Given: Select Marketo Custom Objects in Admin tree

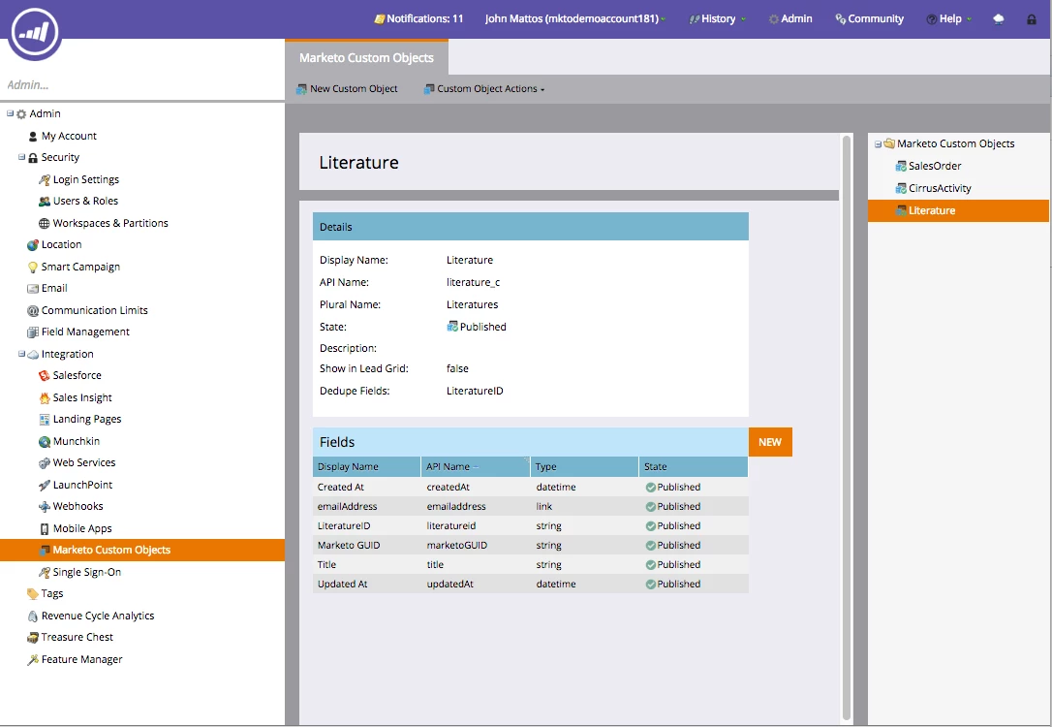Looking at the screenshot, I should (142, 551).
